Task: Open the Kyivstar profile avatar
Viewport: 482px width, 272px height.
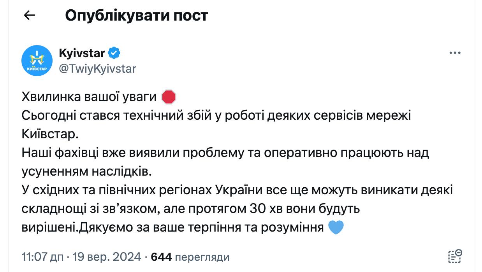Action: pyautogui.click(x=37, y=61)
